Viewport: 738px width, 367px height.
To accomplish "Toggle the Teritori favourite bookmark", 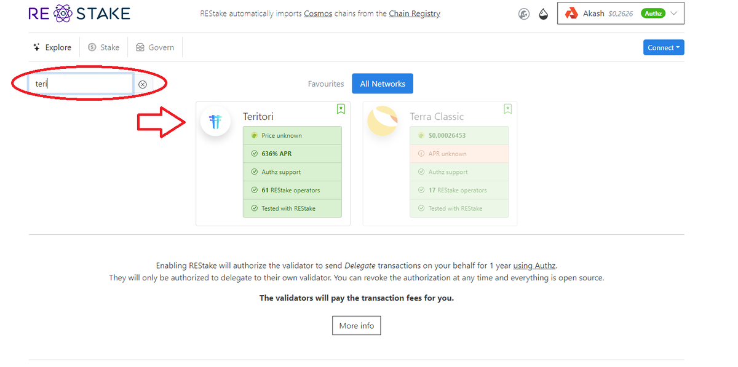I will (341, 109).
